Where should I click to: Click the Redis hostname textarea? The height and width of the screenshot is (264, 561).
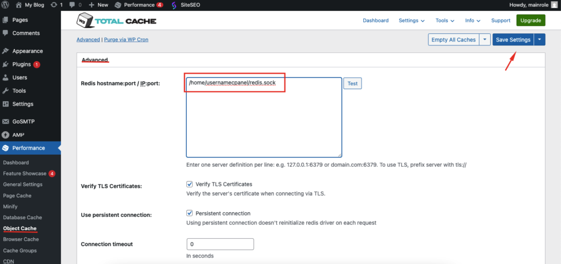[x=264, y=118]
